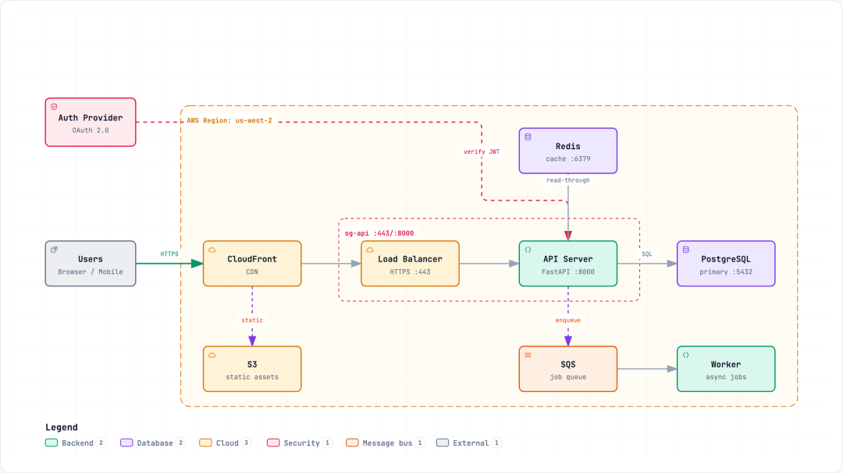Click the Security legend label
Screen dimensions: 843x473
301,443
